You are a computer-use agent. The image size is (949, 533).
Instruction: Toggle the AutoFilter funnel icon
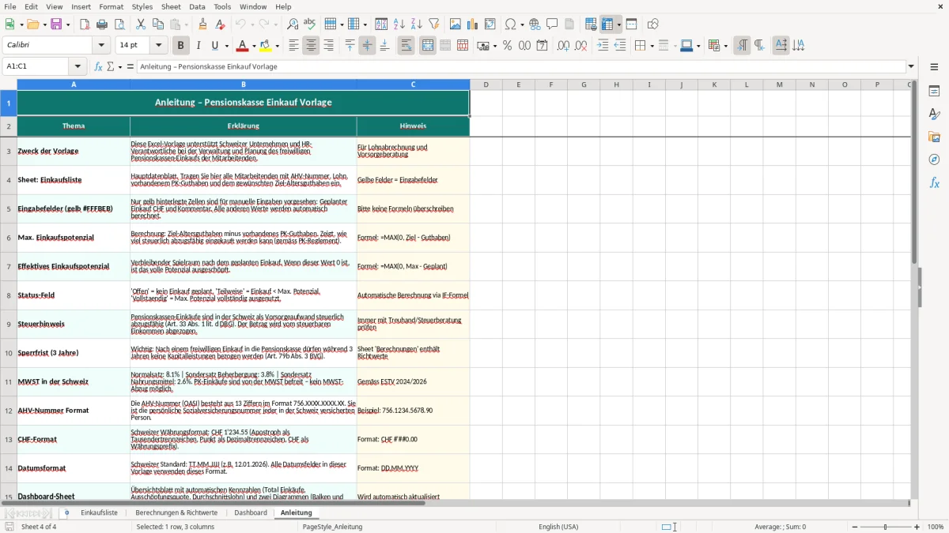tap(433, 24)
